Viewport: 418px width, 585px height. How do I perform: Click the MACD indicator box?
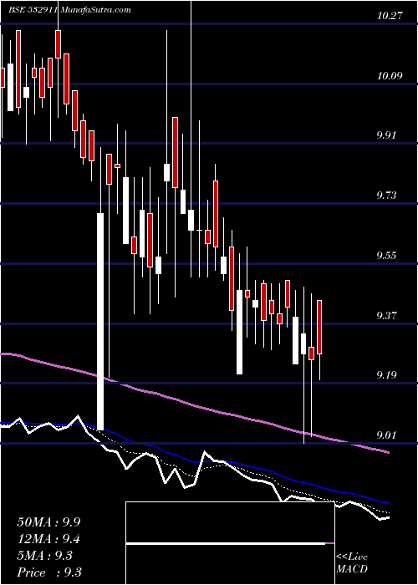point(230,543)
